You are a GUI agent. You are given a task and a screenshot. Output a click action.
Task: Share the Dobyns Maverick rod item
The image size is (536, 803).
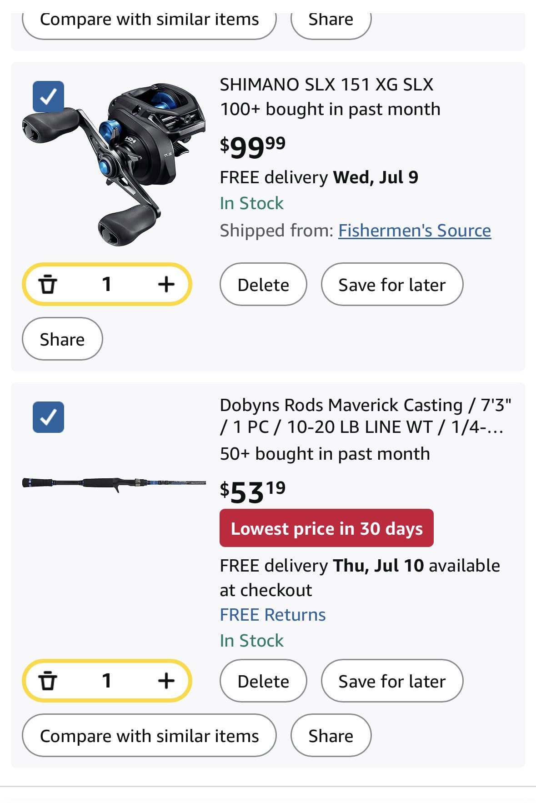pos(331,736)
